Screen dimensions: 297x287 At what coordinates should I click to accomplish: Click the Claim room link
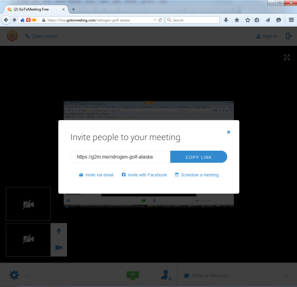pos(41,36)
